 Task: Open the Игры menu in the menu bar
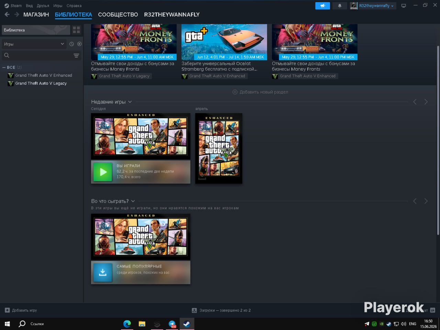coord(58,5)
